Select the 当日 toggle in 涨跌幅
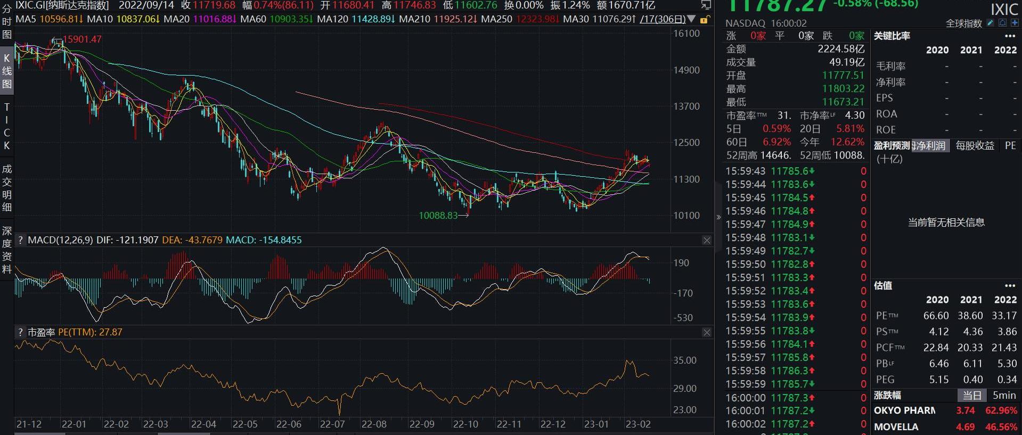 pos(972,396)
